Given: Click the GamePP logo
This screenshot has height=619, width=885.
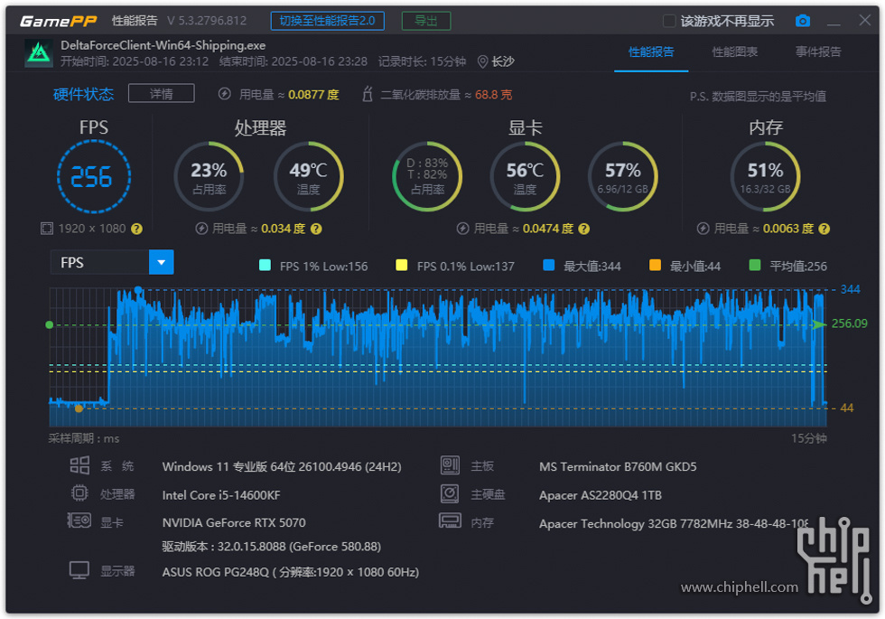Looking at the screenshot, I should coord(58,22).
